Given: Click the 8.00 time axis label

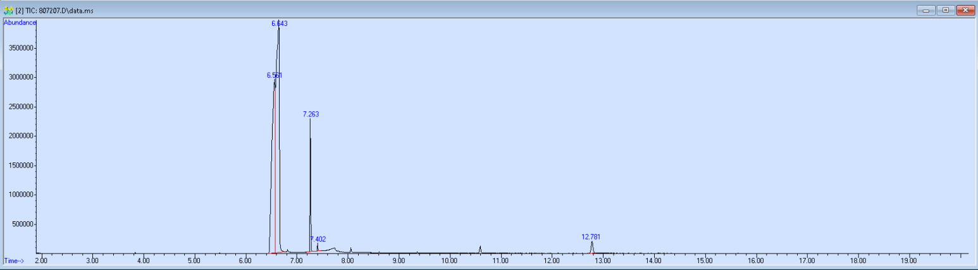Looking at the screenshot, I should coord(347,261).
